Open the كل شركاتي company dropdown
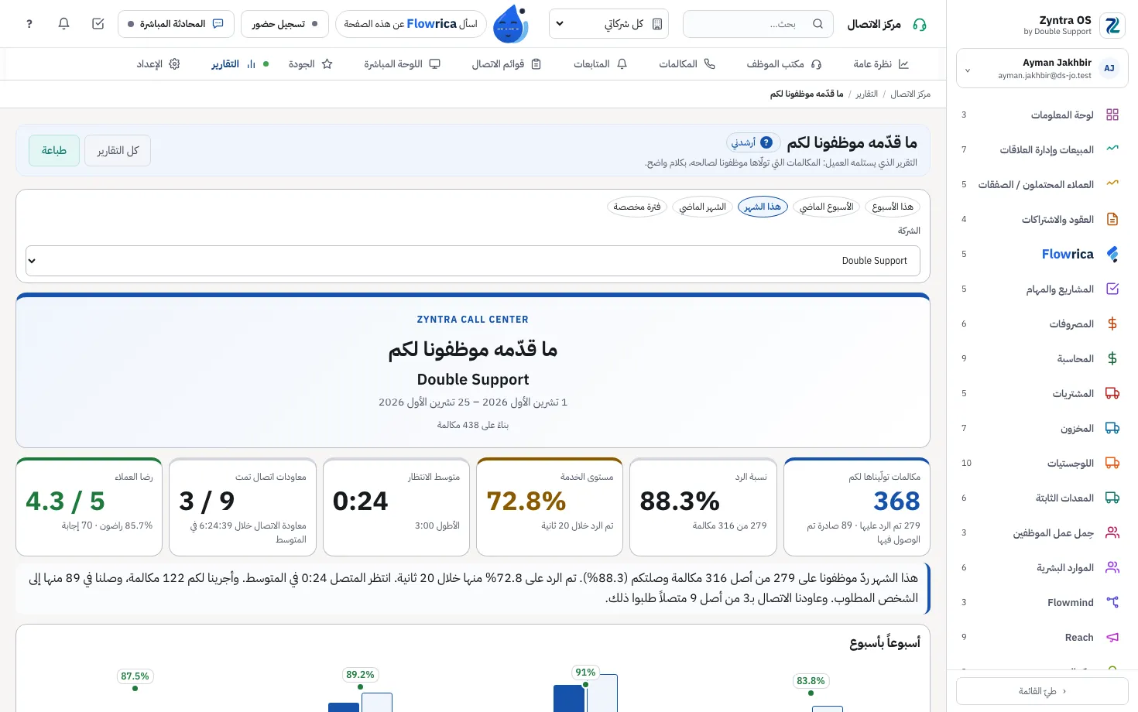Viewport: 1138px width, 712px height. point(608,24)
